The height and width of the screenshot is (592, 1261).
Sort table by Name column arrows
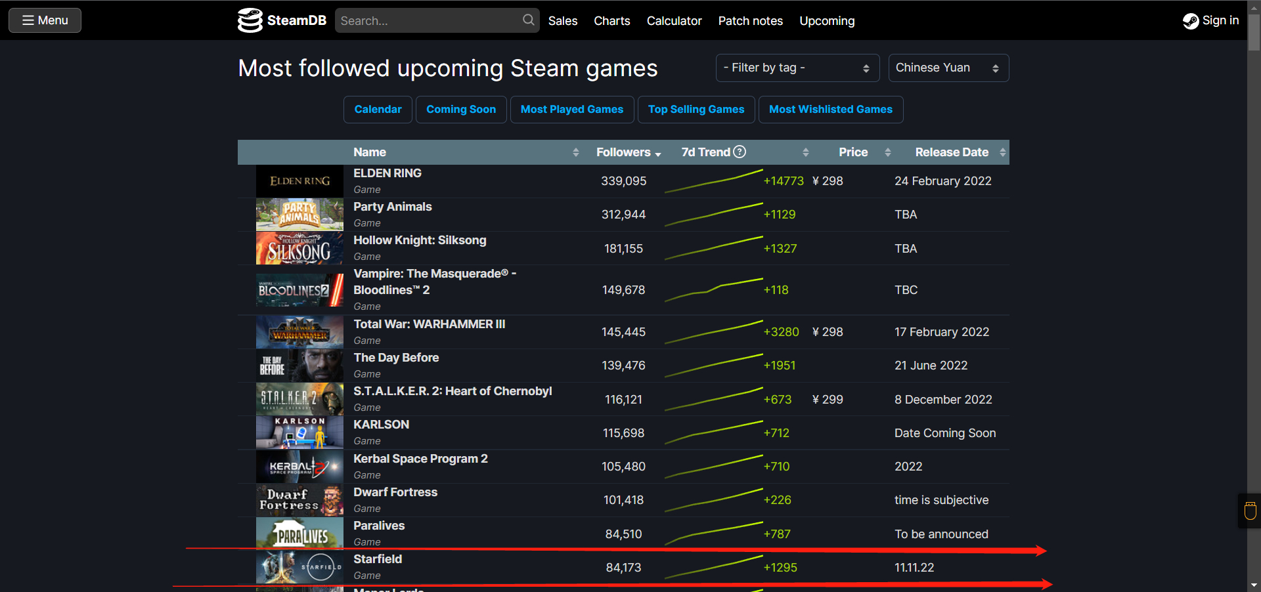click(x=576, y=152)
